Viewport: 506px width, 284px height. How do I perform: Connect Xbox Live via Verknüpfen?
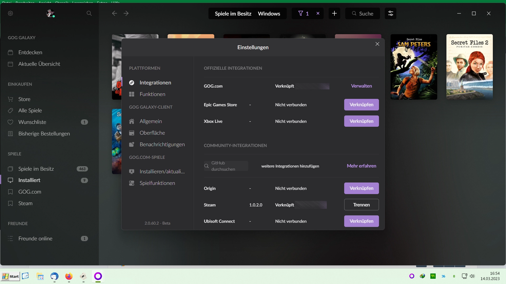point(361,121)
